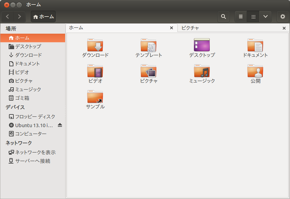Click サーバーへ接続 in sidebar
Viewport: 290px width, 199px height.
pyautogui.click(x=32, y=161)
